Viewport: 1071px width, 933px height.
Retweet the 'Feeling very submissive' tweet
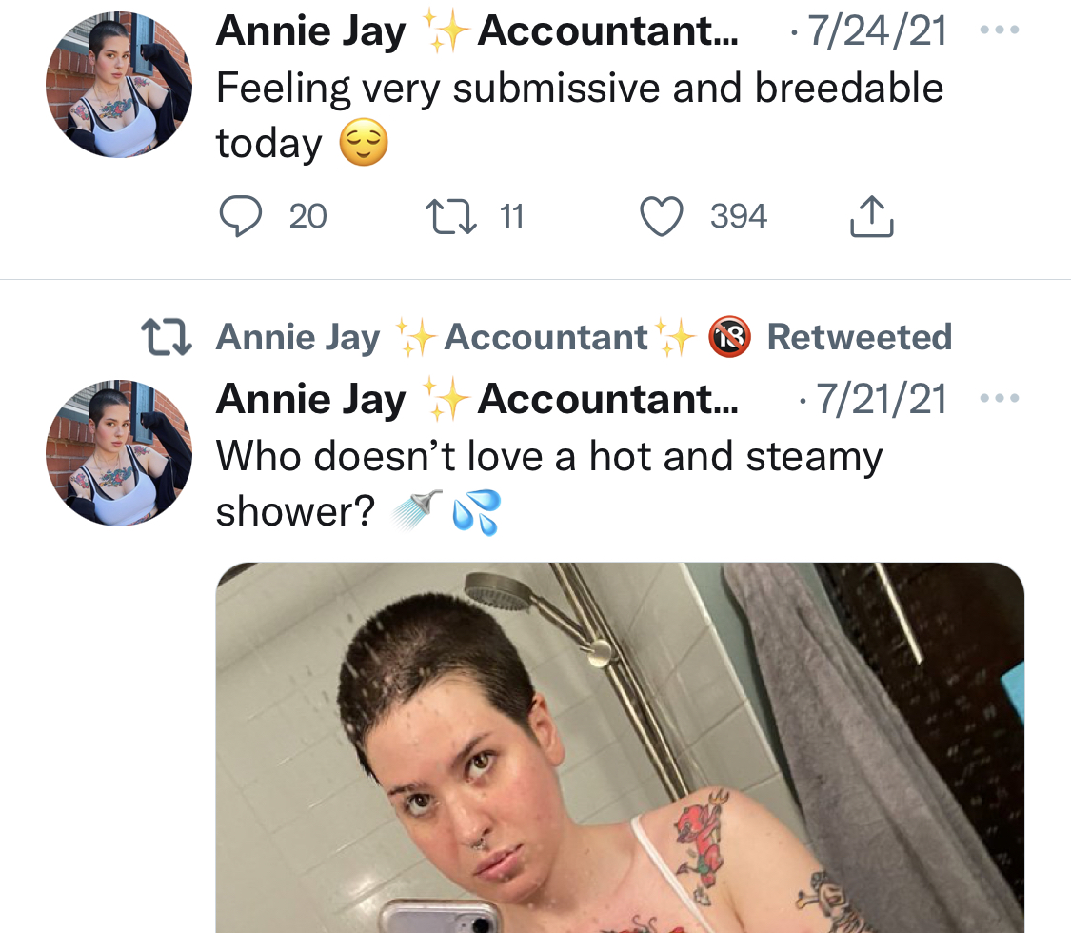pos(451,216)
